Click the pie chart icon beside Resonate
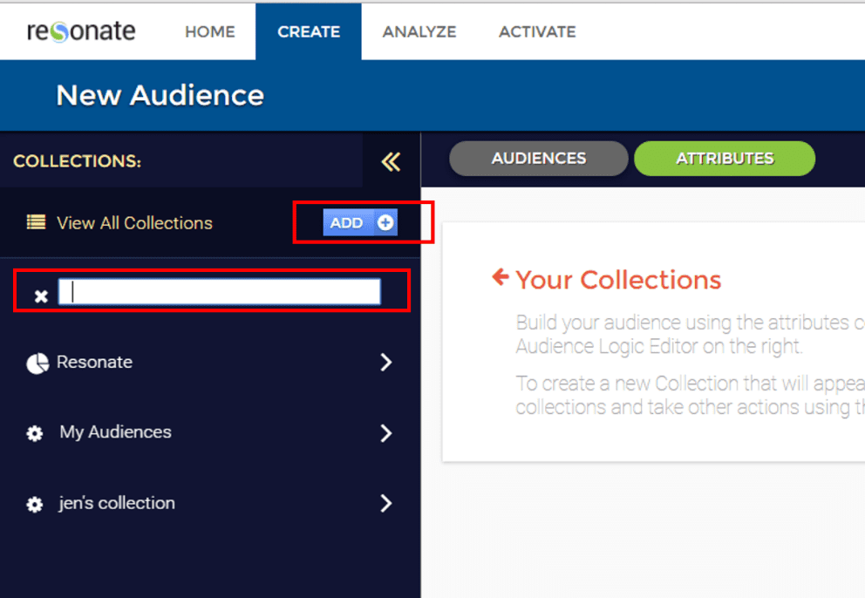Image resolution: width=865 pixels, height=598 pixels. tap(37, 364)
